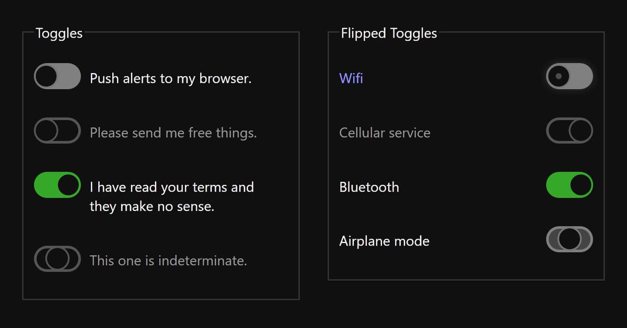Click "This one is indeterminate." label
The height and width of the screenshot is (328, 627).
168,260
